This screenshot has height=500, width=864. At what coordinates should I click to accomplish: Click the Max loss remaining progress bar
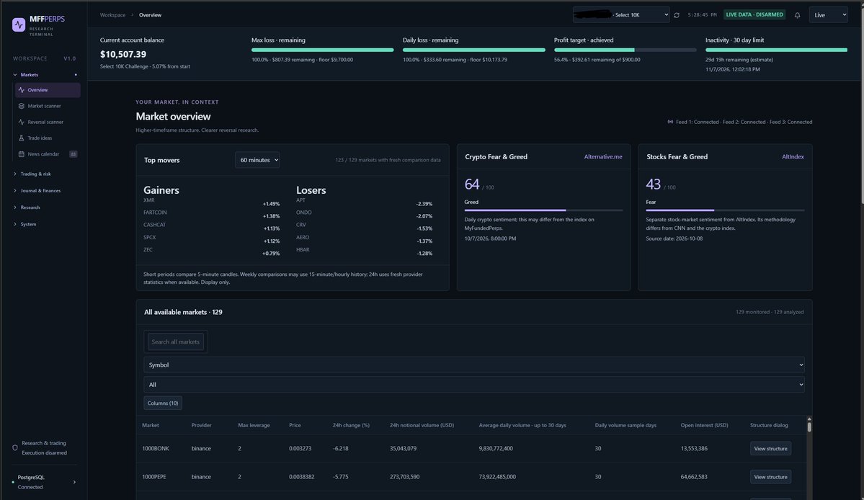pos(322,50)
